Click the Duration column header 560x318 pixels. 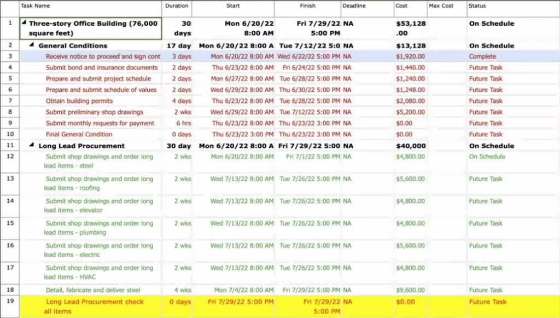(176, 5)
